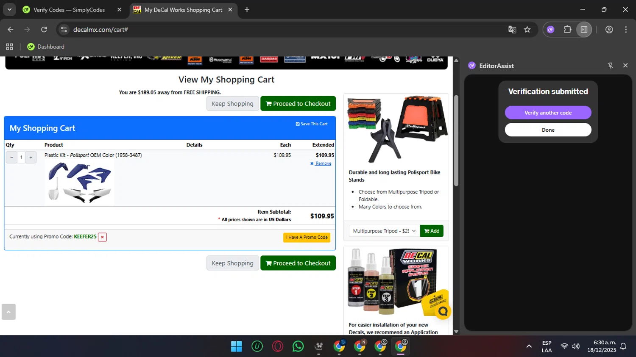Reload the decalmx.com page

(44, 30)
